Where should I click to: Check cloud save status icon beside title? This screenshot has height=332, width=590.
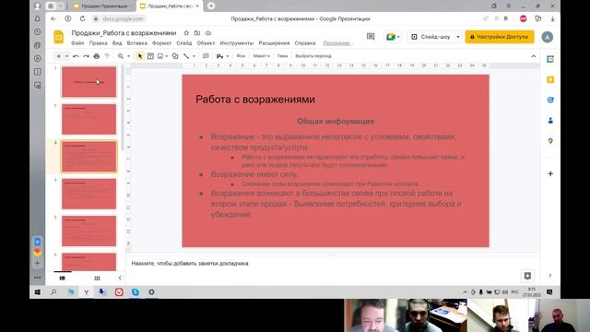pos(208,33)
